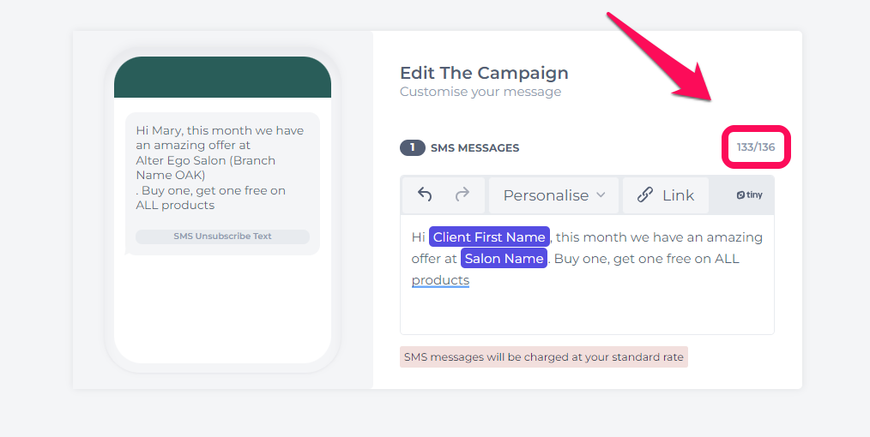Click the Edit The Campaign heading
This screenshot has height=437, width=870.
coord(484,73)
